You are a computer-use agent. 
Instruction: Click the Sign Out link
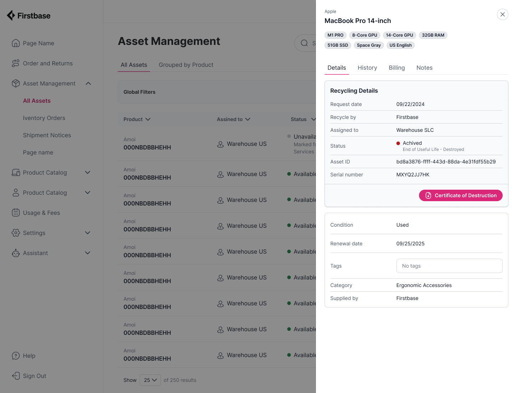tap(34, 376)
